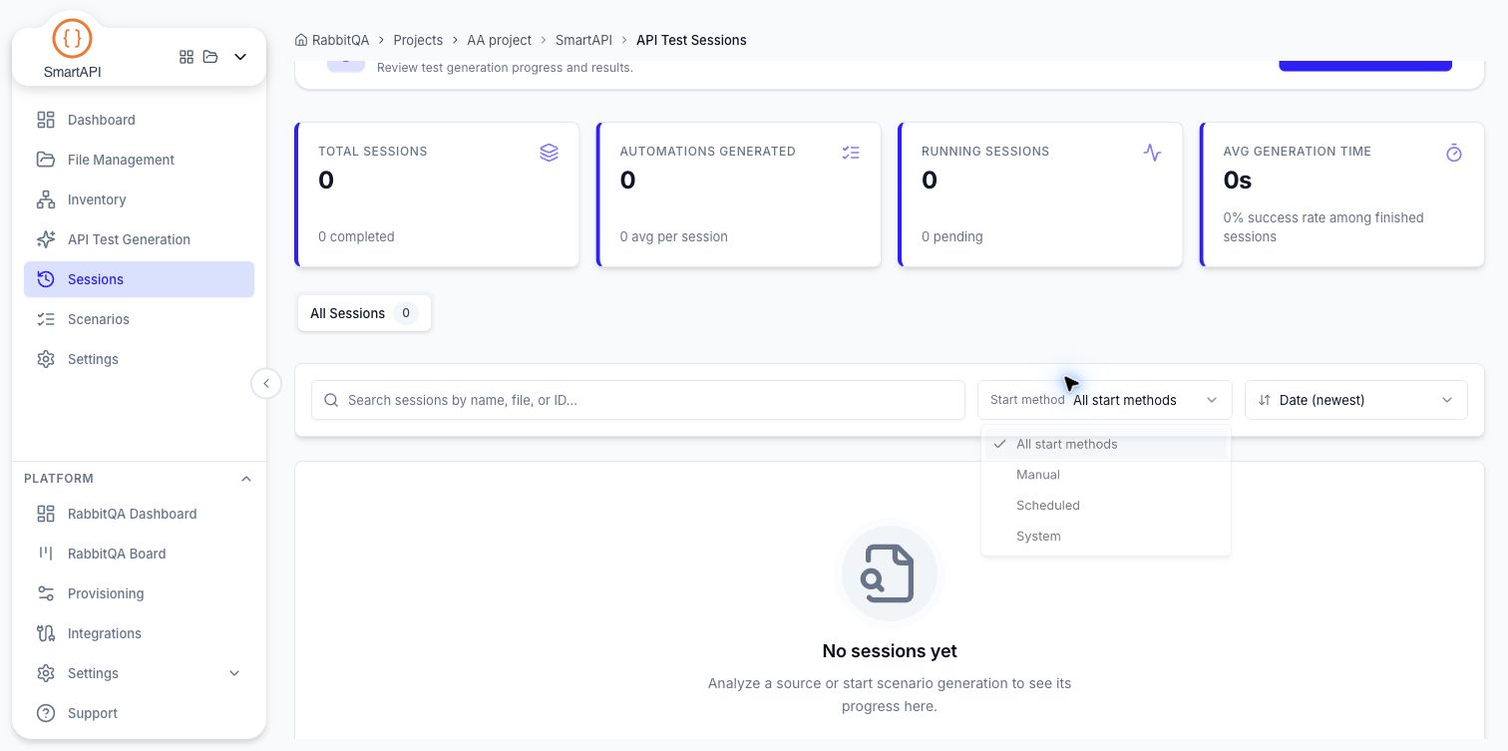
Task: Expand the platform Settings chevron
Action: pyautogui.click(x=234, y=673)
